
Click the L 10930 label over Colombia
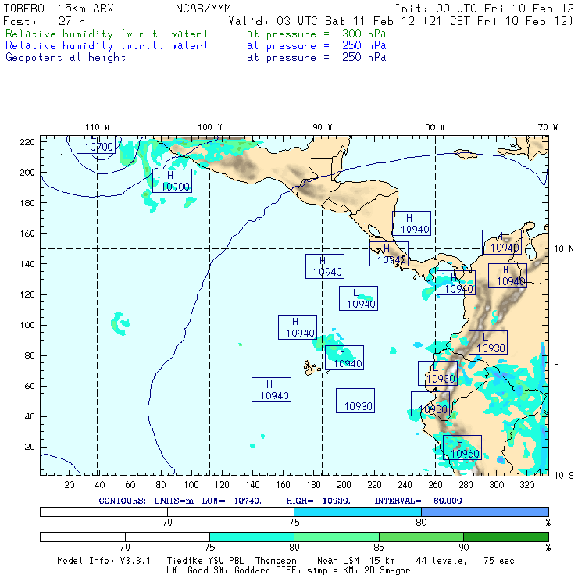[488, 342]
